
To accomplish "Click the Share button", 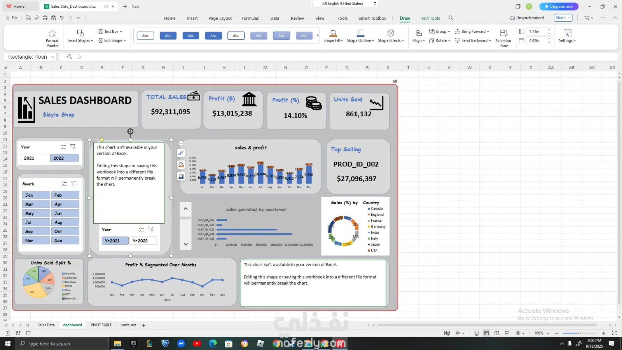I will pos(563,18).
